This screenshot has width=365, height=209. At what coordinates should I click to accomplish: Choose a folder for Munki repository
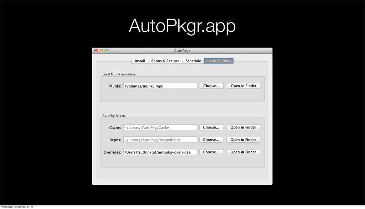(211, 86)
